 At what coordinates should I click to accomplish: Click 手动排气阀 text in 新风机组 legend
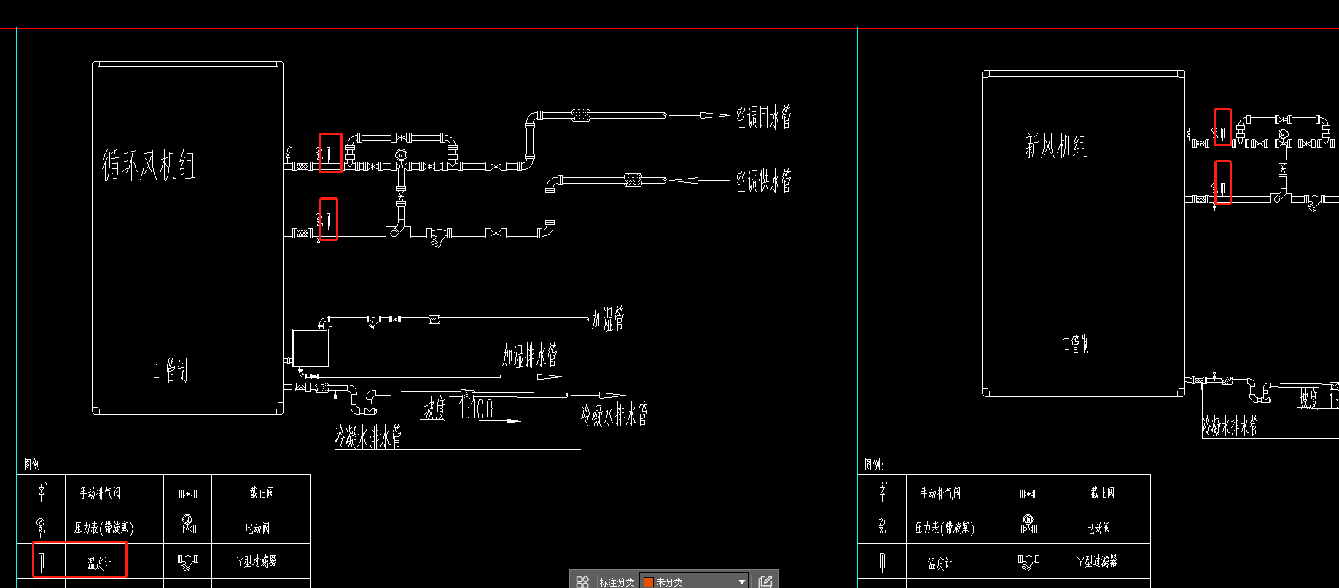point(940,493)
